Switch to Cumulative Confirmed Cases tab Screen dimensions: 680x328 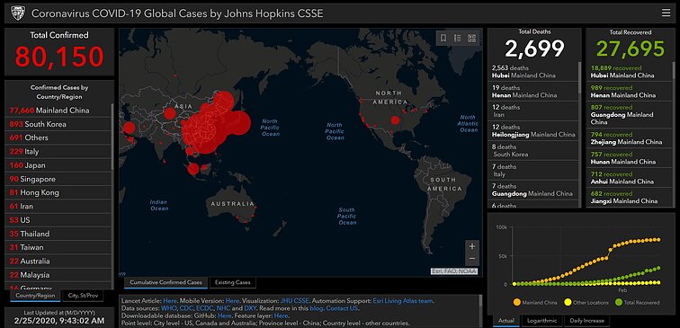166,282
